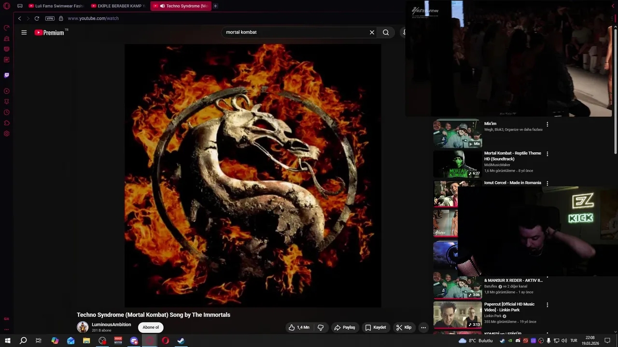Open MANSUR X REDER video title
618x347 pixels.
point(513,280)
